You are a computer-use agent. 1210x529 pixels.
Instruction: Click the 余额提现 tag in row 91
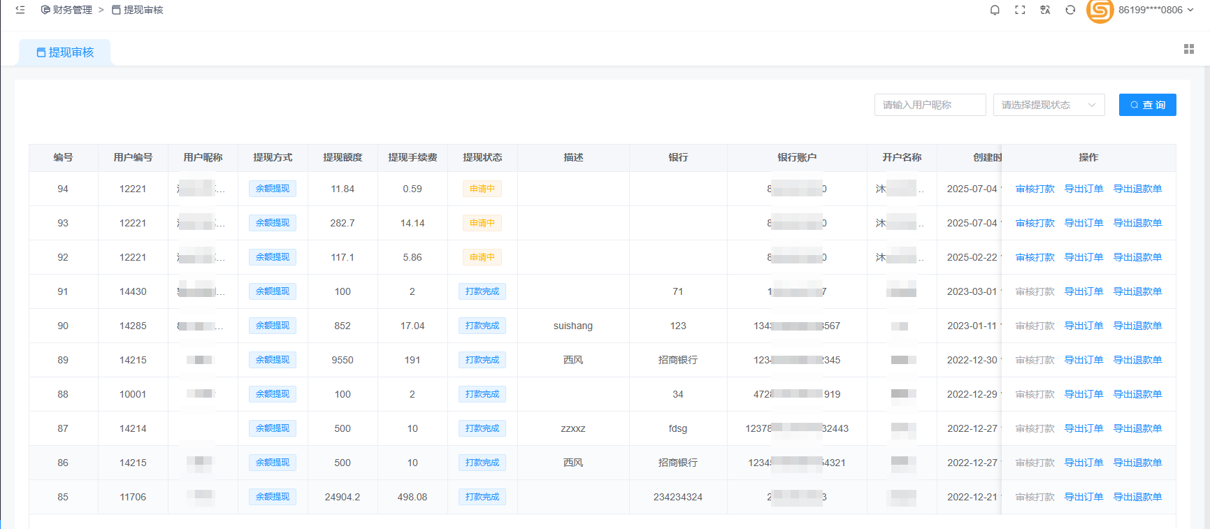[272, 291]
